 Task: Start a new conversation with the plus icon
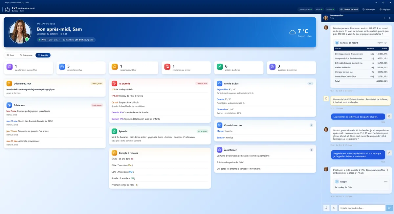coord(385,18)
